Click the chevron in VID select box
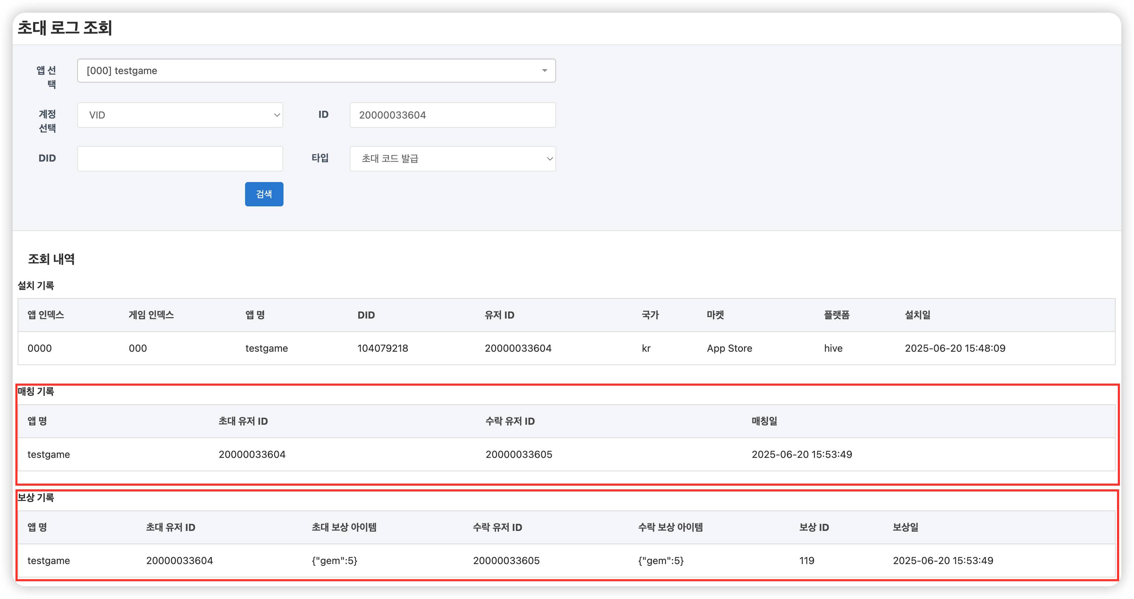 click(x=277, y=115)
